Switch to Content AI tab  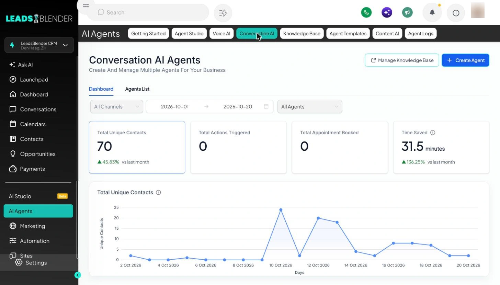[387, 34]
